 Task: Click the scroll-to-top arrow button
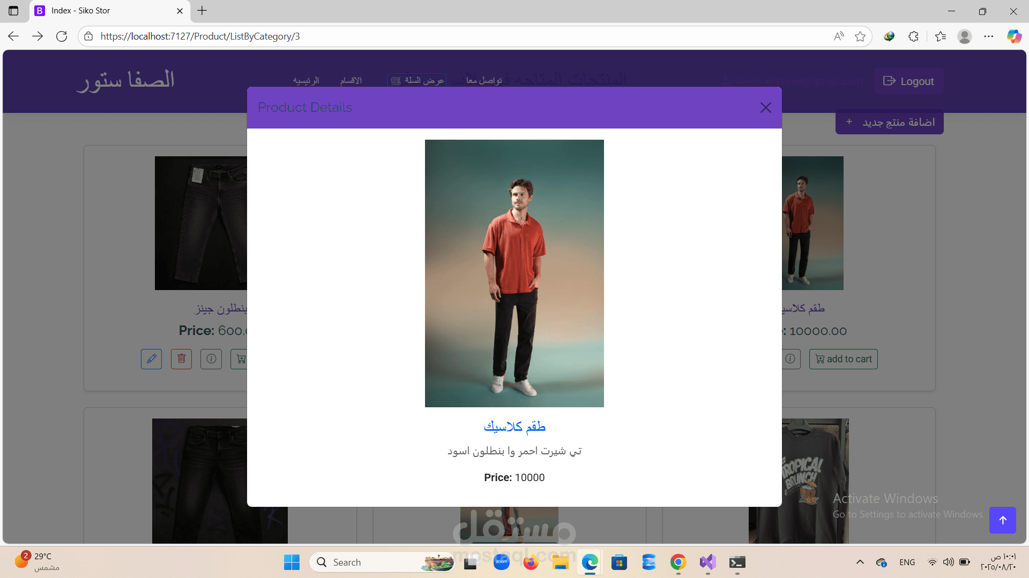(1002, 520)
